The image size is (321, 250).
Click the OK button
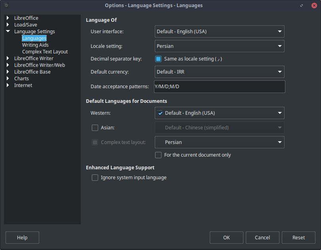[226, 238]
